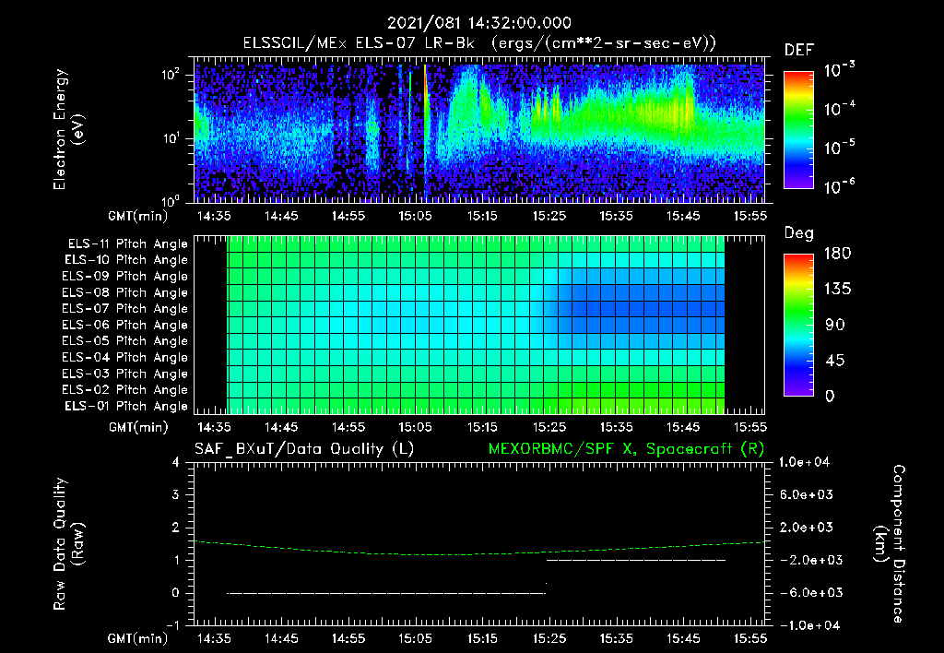Image resolution: width=944 pixels, height=653 pixels.
Task: Click the 1.0e+04 right axis label
Action: (804, 462)
